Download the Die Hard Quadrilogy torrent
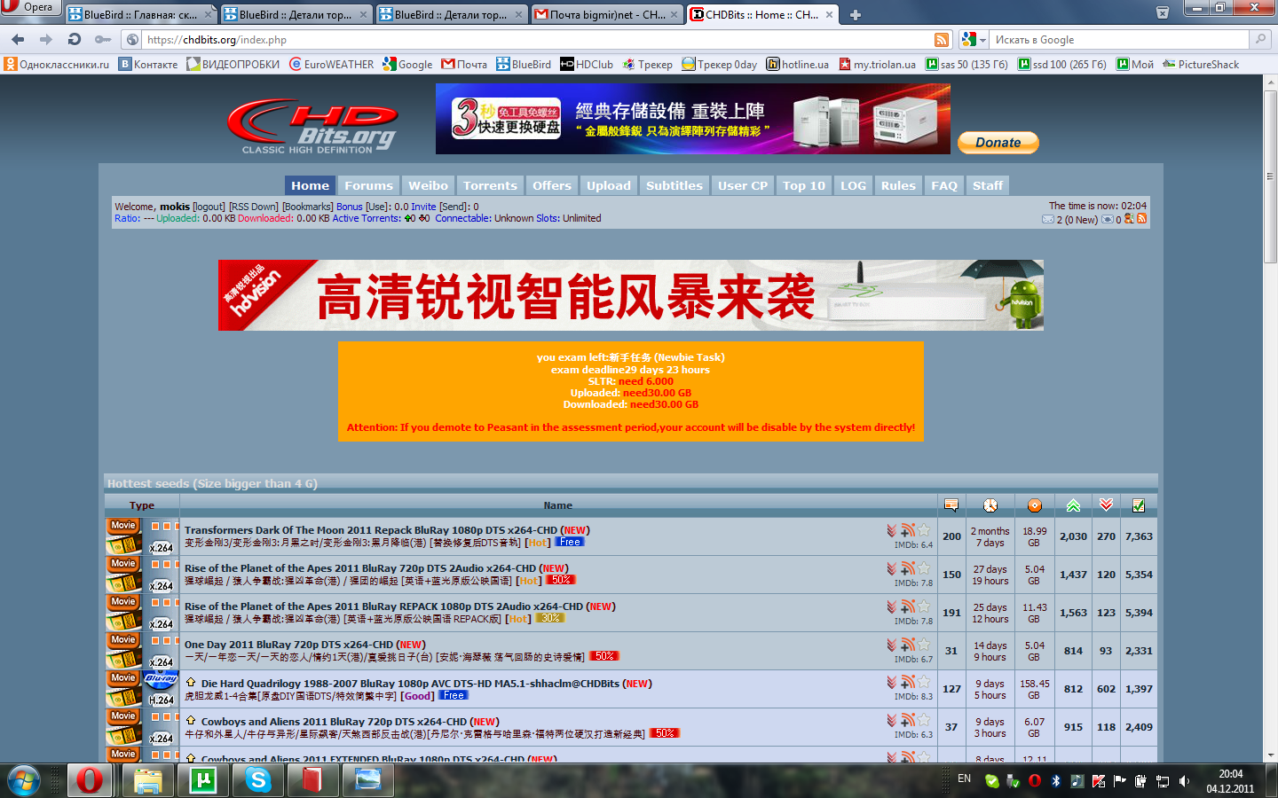Image resolution: width=1278 pixels, height=798 pixels. point(891,683)
